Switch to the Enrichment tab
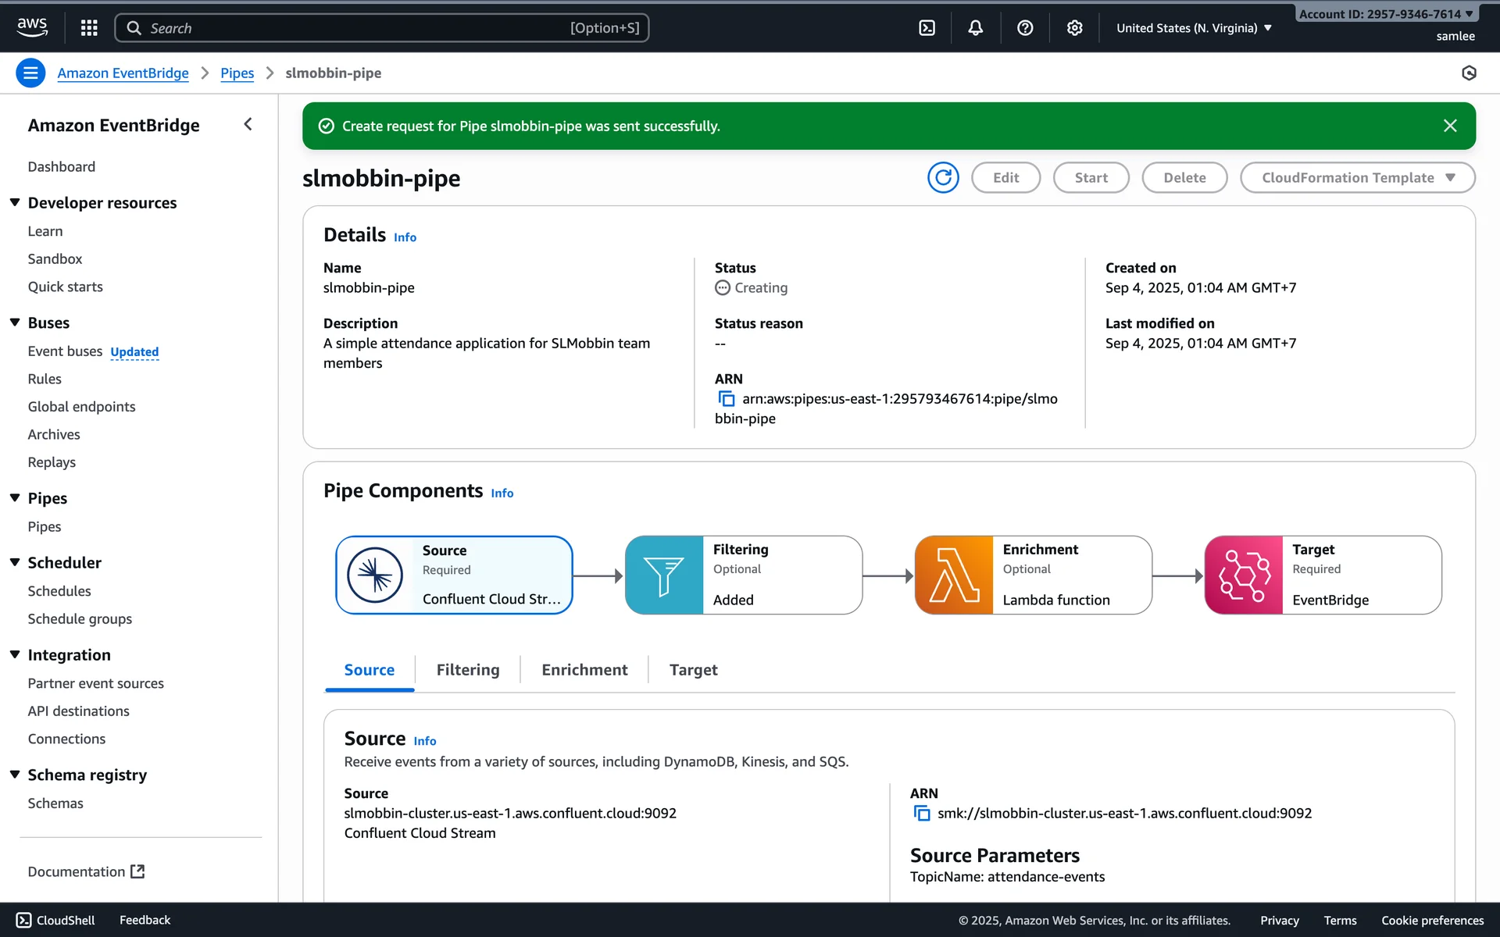1500x937 pixels. coord(584,670)
